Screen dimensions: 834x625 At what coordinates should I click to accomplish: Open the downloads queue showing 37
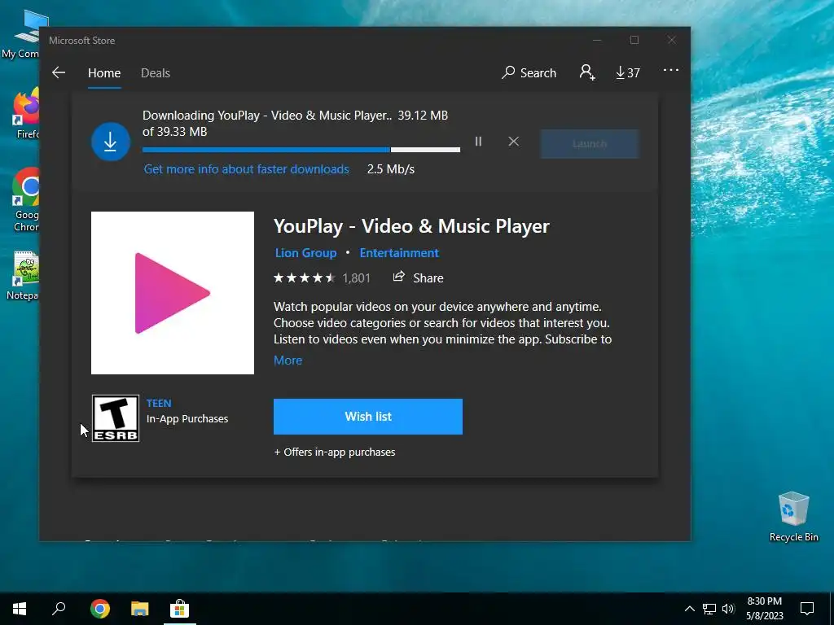coord(628,72)
